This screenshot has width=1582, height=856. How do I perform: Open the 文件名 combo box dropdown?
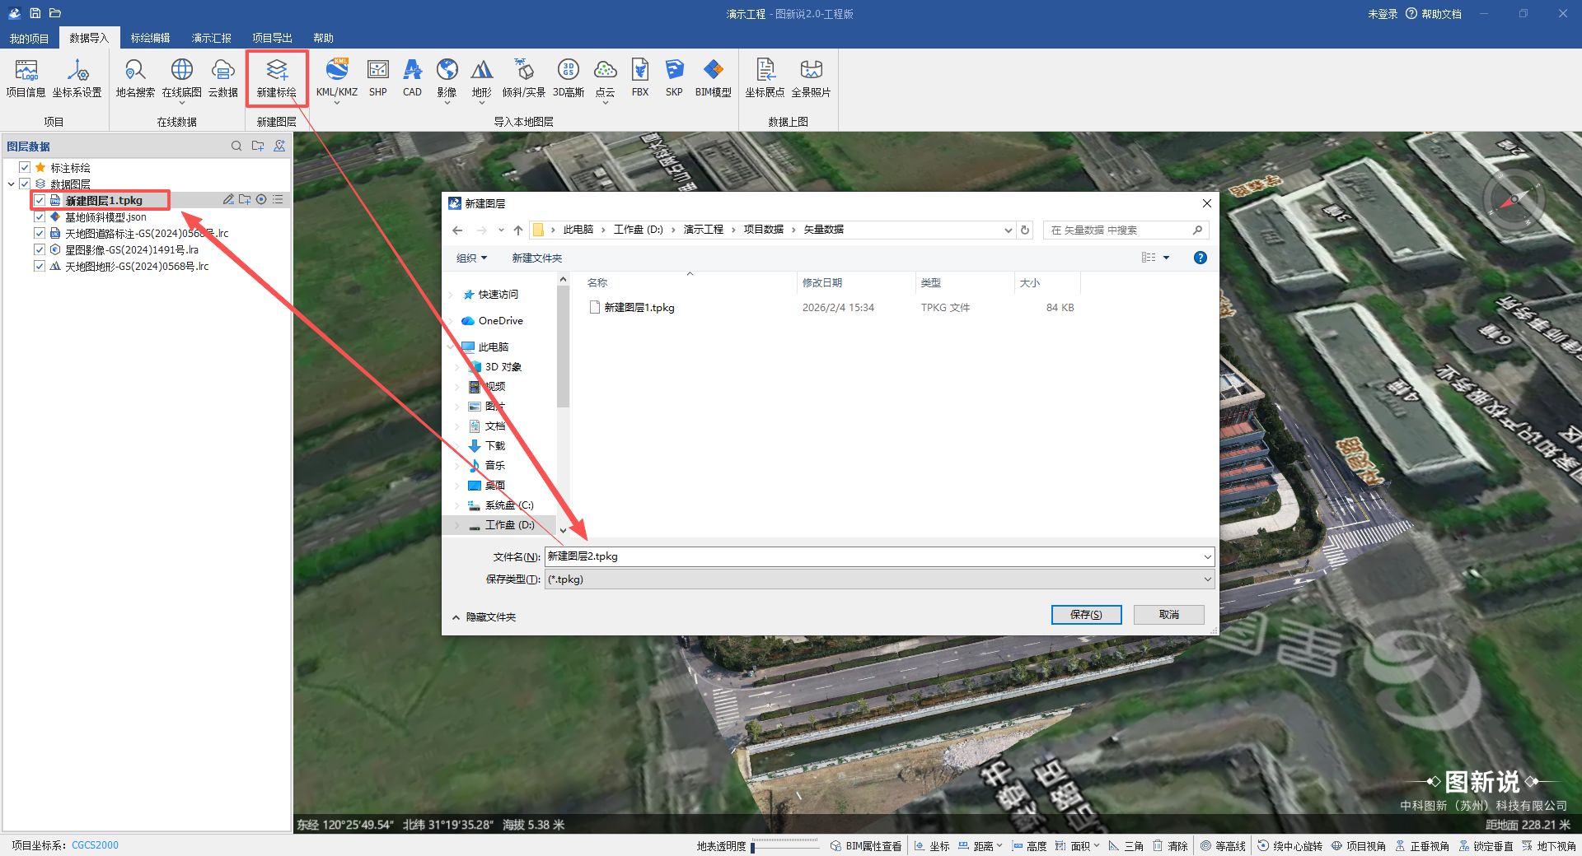1207,556
